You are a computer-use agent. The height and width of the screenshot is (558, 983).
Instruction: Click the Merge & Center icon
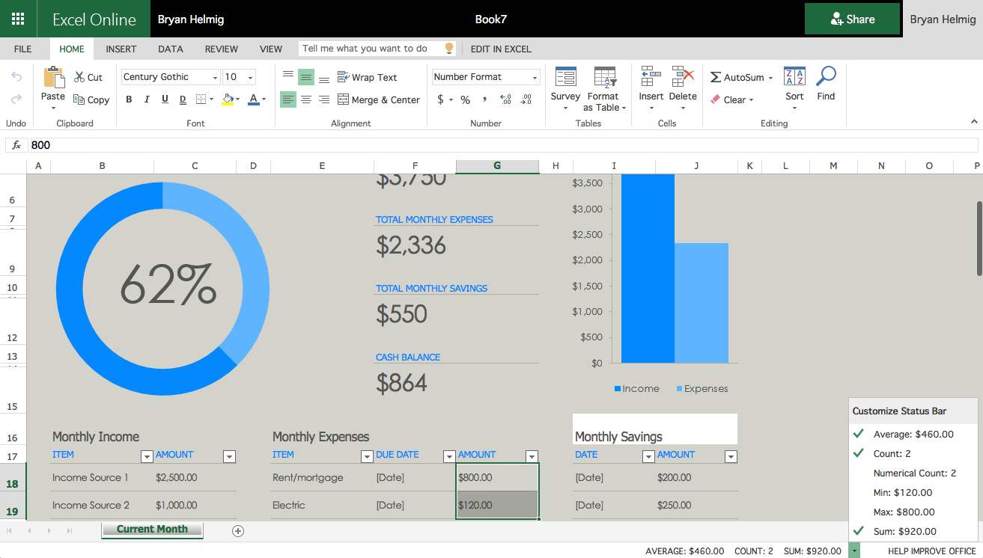click(x=344, y=99)
